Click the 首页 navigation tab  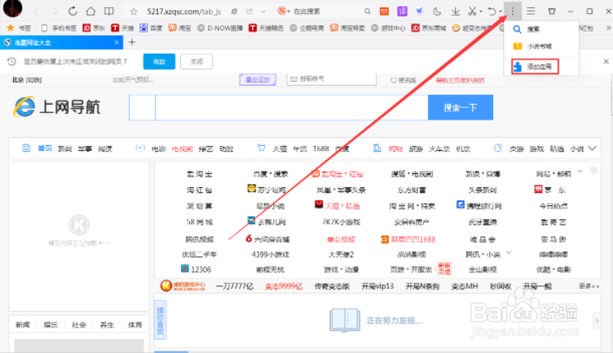coord(45,148)
